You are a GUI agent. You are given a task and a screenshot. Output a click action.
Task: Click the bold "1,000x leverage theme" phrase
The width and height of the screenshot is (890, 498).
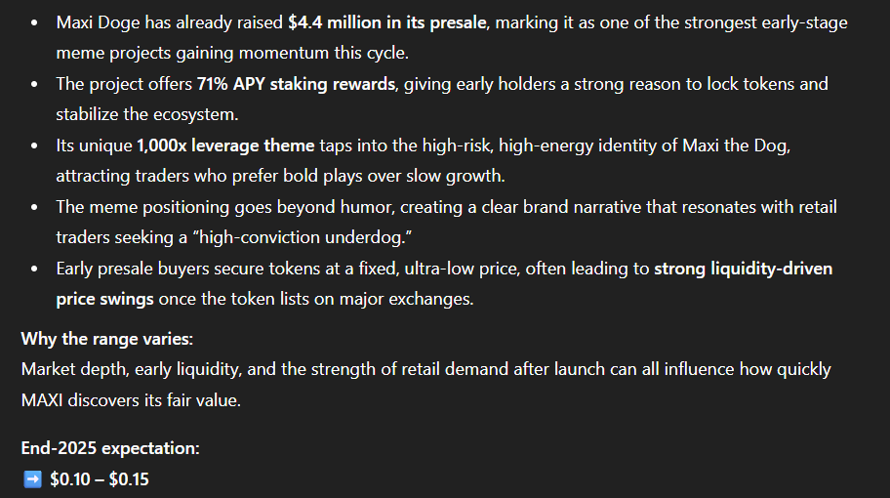point(225,145)
